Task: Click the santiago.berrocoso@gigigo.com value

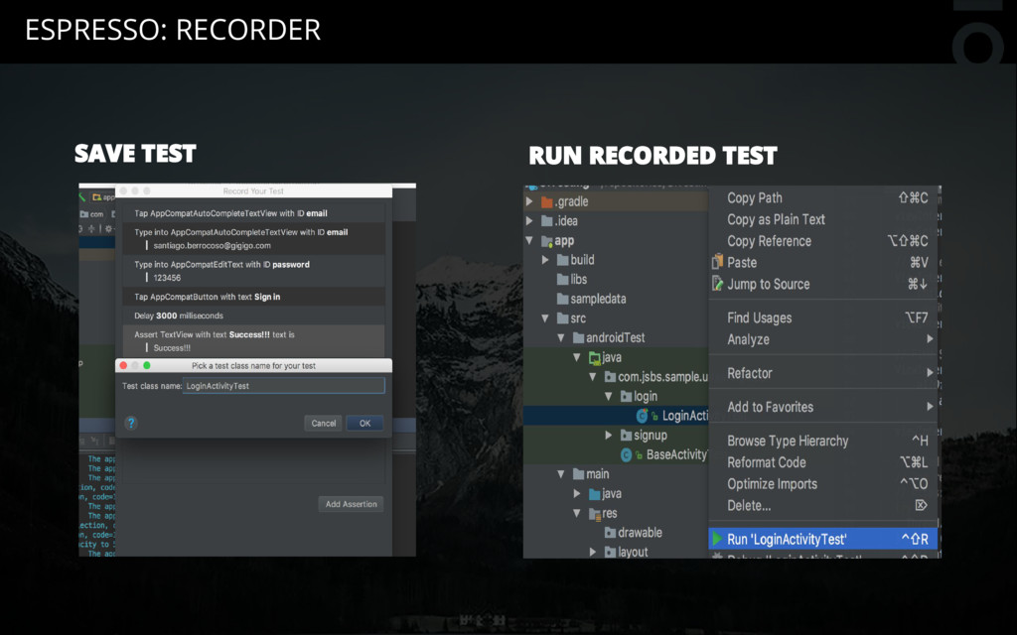Action: (213, 246)
